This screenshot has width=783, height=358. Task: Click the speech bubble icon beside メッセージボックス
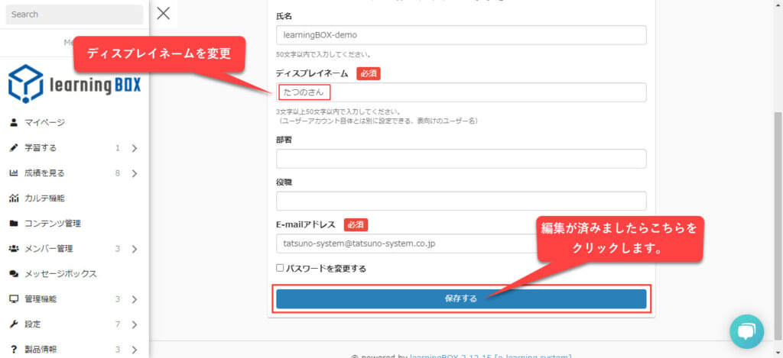pyautogui.click(x=13, y=274)
